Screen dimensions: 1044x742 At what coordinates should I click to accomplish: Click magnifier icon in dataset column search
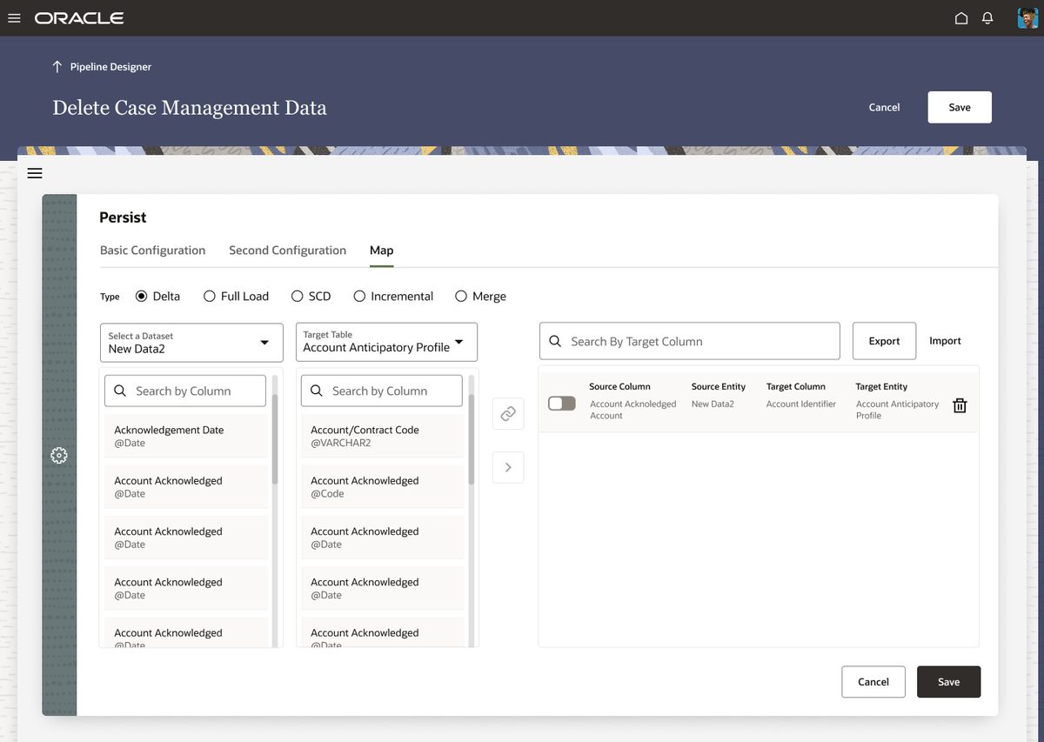(x=119, y=391)
